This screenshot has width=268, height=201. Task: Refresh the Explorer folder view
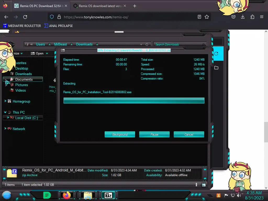(x=147, y=44)
